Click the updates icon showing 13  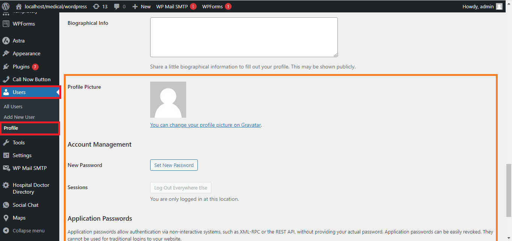click(96, 6)
